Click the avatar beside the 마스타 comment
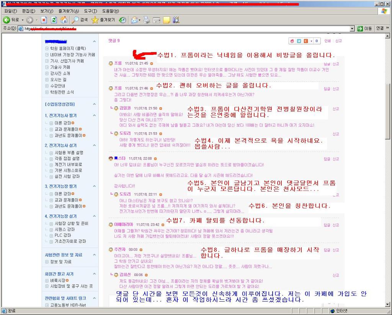The width and height of the screenshot is (392, 315). click(x=111, y=158)
